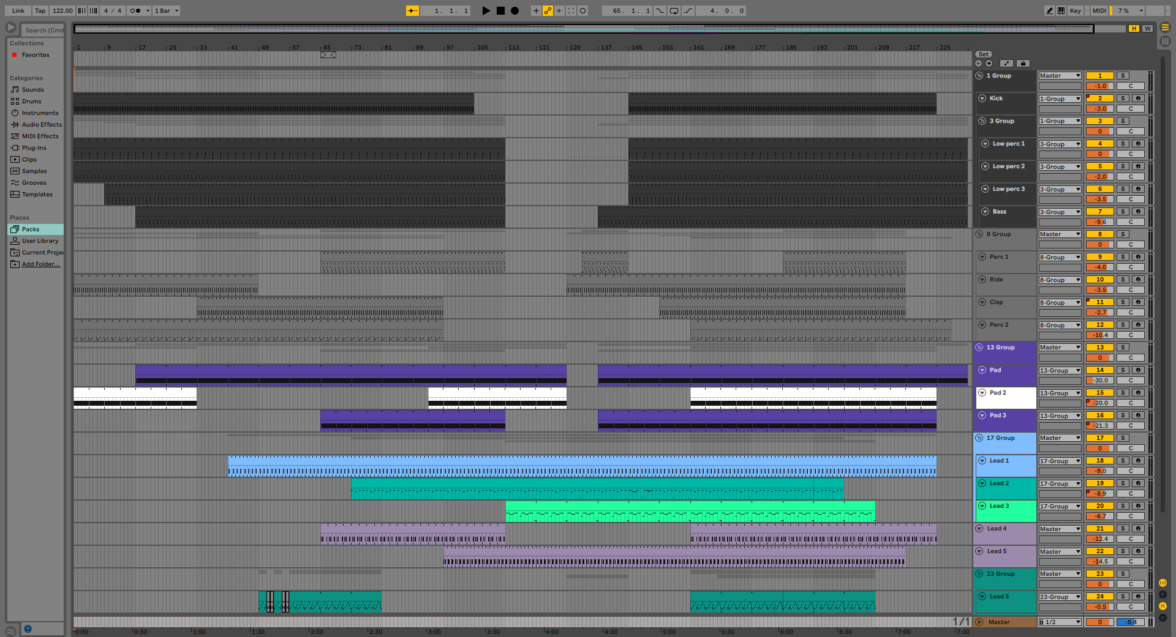
Task: Click the tempo nudge up icon
Action: pyautogui.click(x=93, y=10)
